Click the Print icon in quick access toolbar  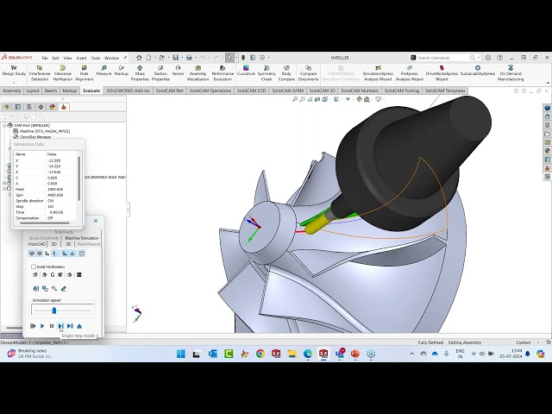pos(189,58)
